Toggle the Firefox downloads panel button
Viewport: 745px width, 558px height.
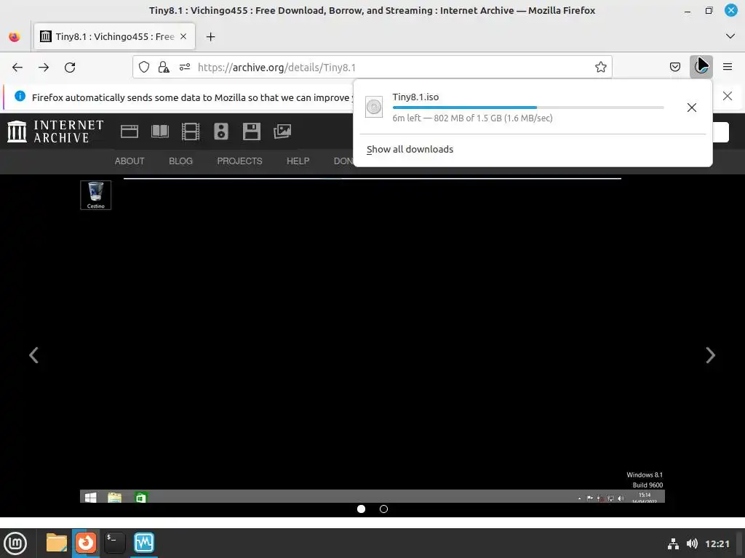pos(701,68)
